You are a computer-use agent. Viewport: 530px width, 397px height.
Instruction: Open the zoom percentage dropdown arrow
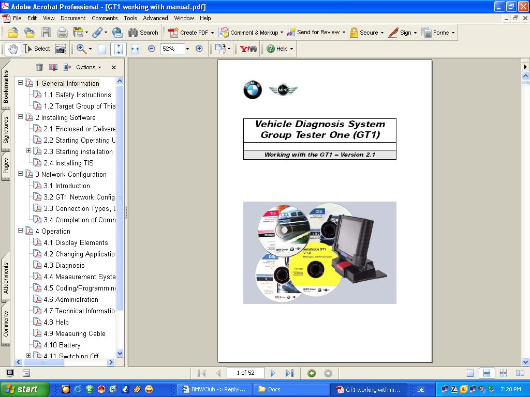tap(187, 49)
